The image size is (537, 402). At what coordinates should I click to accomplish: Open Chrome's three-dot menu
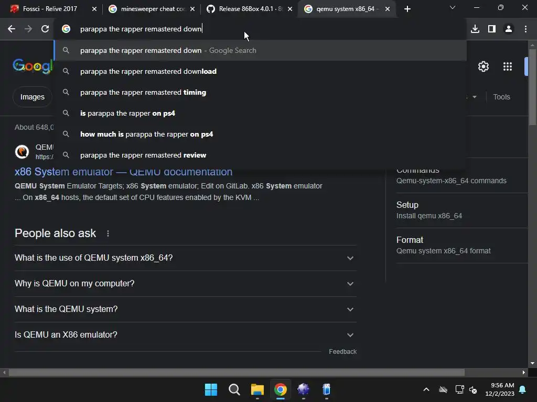point(525,29)
